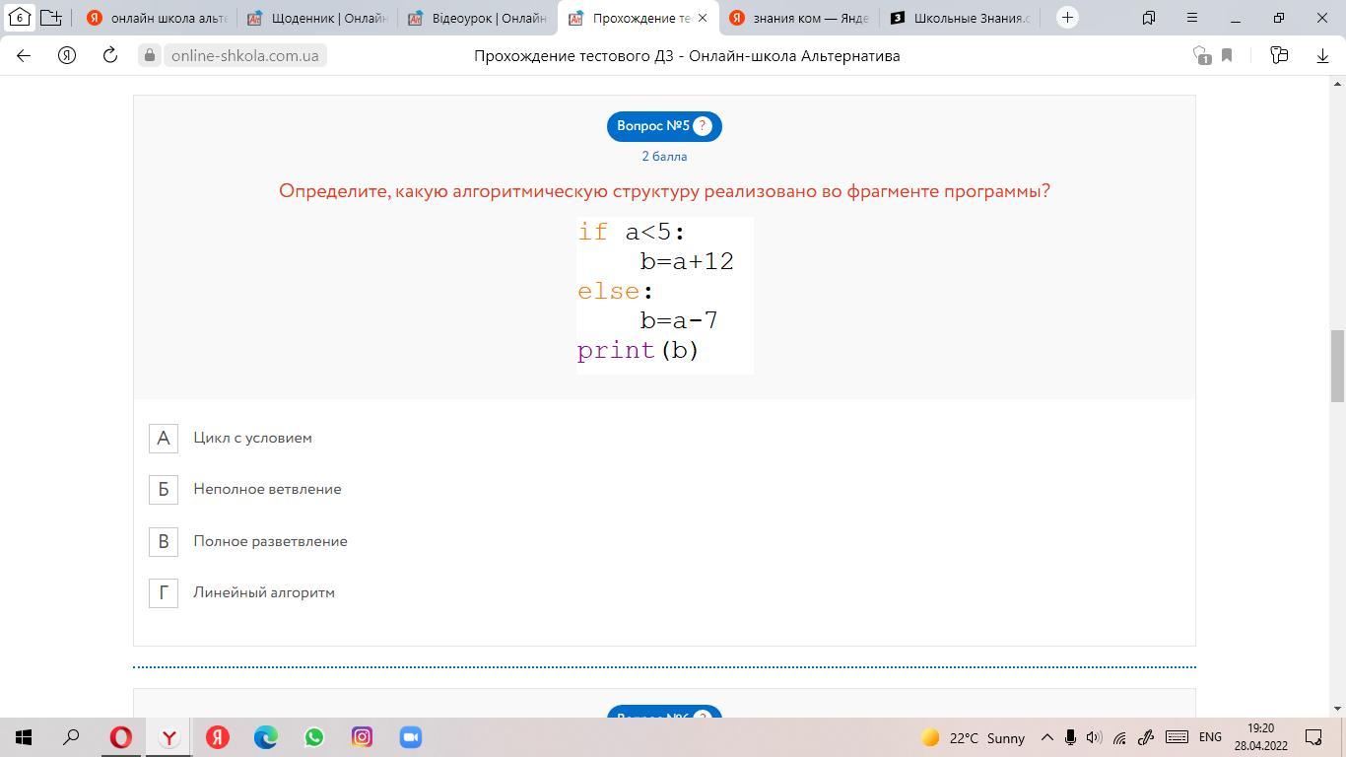The image size is (1346, 757).
Task: Click the site security lock icon
Action: [x=150, y=56]
